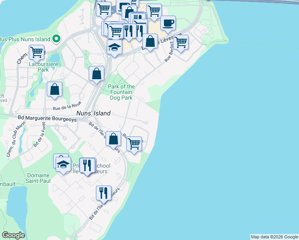Select the fork and knife marker right of the clustered carts
Image resolution: width=299 pixels, height=240 pixels.
click(129, 31)
